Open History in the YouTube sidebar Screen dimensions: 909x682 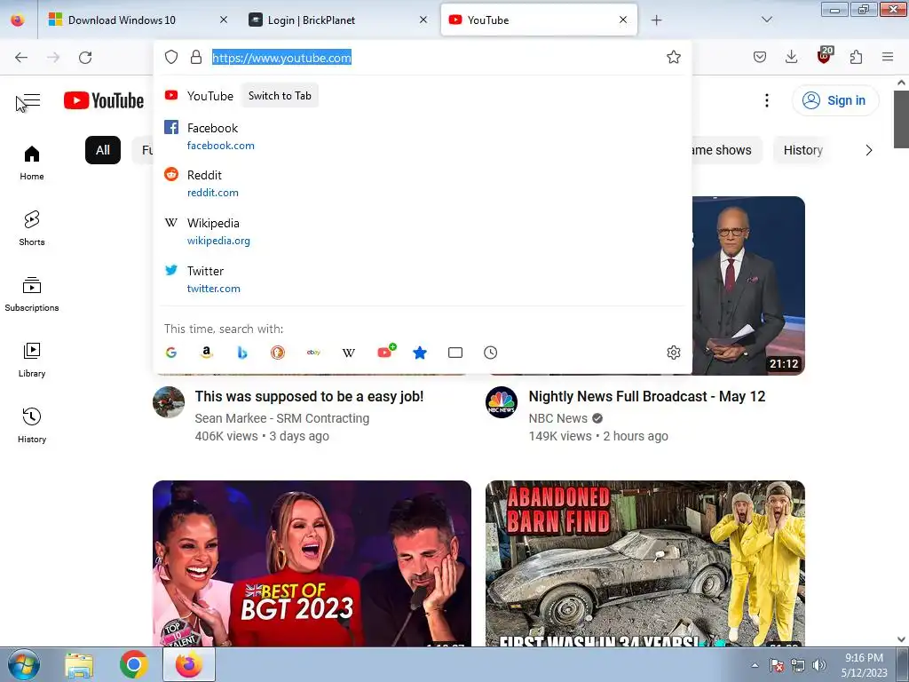click(x=32, y=425)
